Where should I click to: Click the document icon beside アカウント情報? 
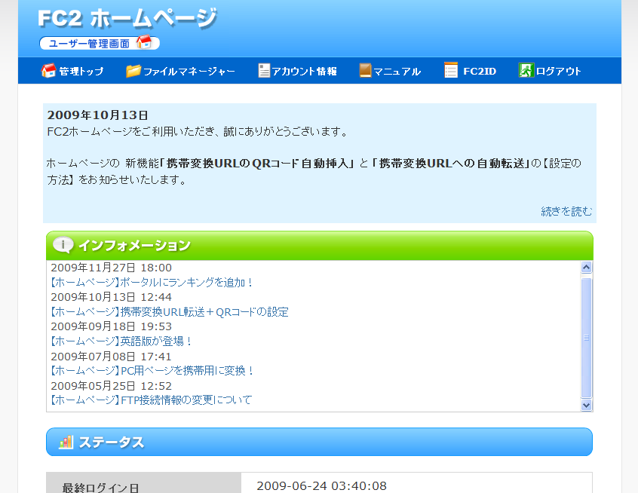coord(264,70)
